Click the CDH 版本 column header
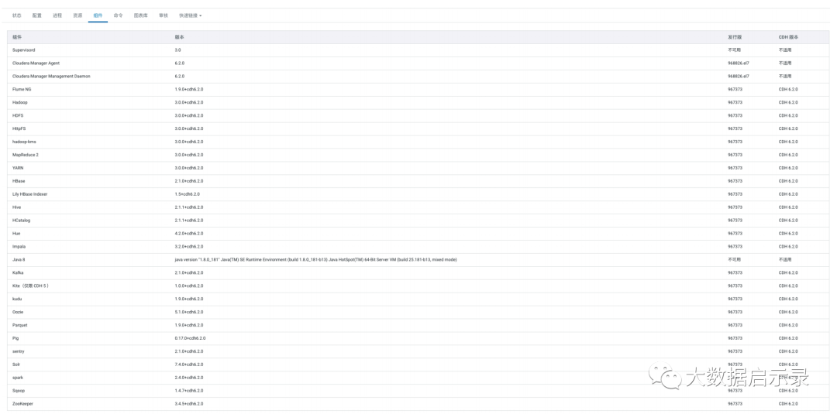Image resolution: width=837 pixels, height=414 pixels. (x=788, y=37)
